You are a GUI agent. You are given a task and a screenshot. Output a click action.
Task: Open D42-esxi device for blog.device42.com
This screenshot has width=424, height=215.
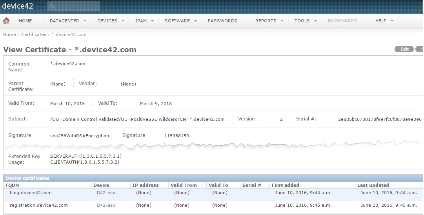point(107,193)
